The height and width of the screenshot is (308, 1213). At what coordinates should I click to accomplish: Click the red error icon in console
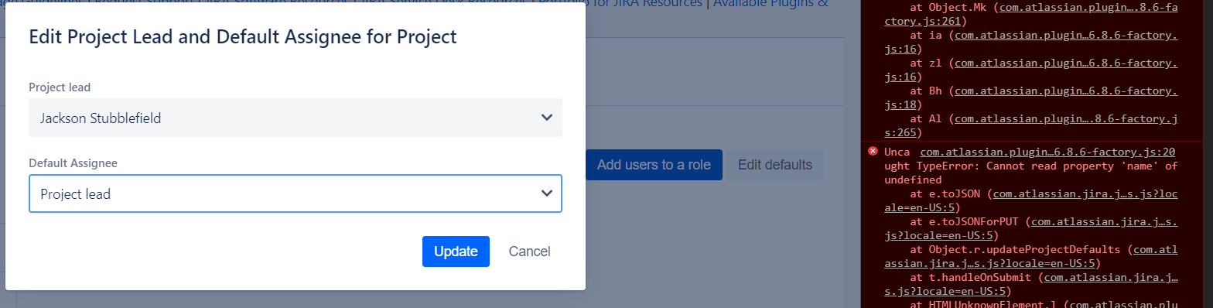pos(873,151)
